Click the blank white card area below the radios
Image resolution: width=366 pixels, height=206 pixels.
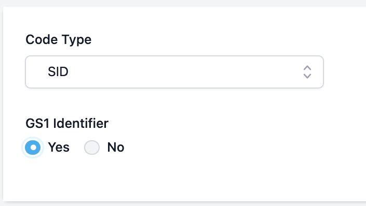(x=184, y=179)
